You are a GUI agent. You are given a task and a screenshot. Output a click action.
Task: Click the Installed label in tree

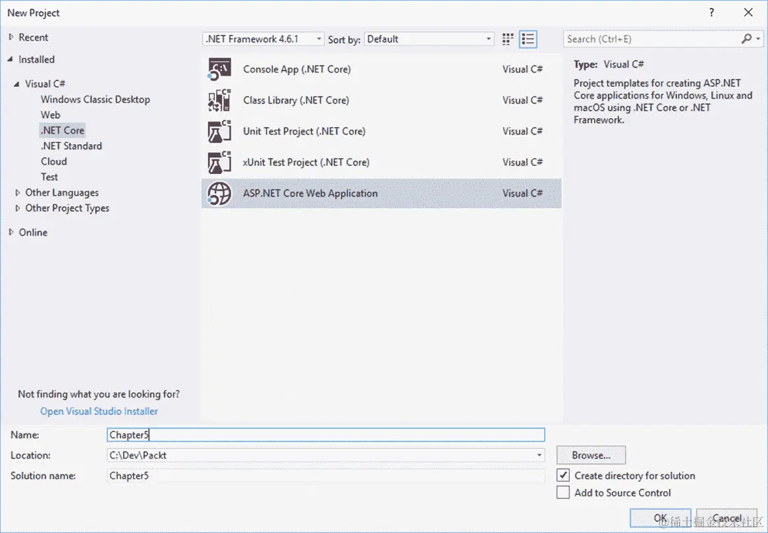pyautogui.click(x=37, y=59)
